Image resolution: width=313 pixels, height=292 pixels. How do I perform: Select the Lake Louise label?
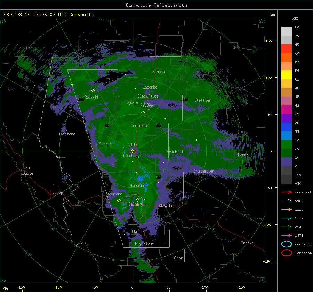[x=27, y=170]
